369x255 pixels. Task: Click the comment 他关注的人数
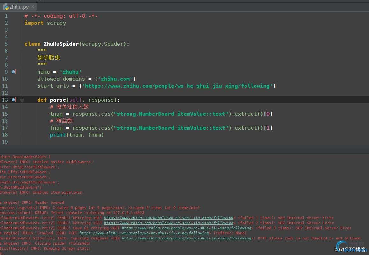(69, 107)
